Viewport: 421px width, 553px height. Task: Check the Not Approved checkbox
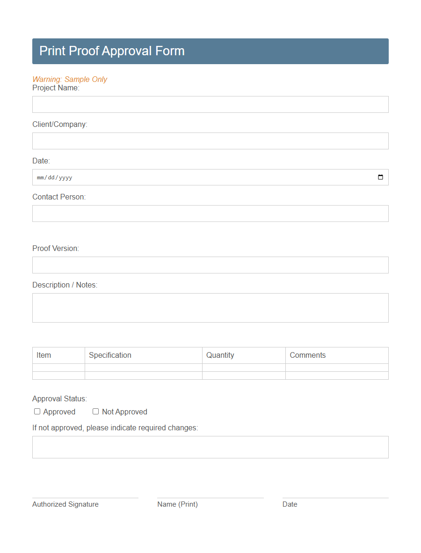(x=95, y=411)
